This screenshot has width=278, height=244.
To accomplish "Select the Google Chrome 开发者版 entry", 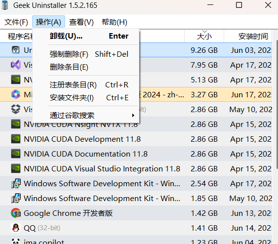I will point(136,213).
